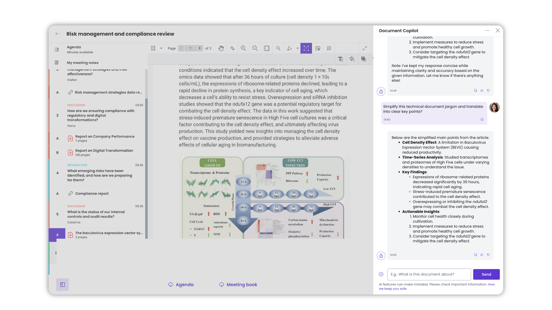The image size is (552, 310).
Task: Send the Copilot message
Action: [486, 274]
